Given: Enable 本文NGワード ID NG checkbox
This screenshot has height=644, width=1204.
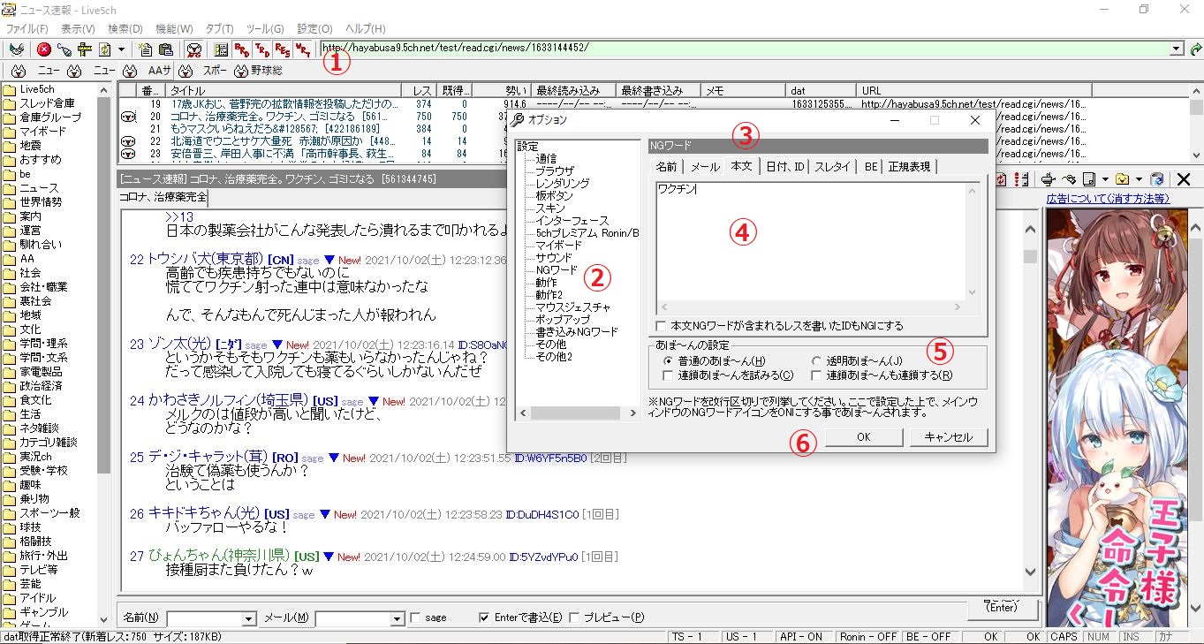Looking at the screenshot, I should (661, 326).
